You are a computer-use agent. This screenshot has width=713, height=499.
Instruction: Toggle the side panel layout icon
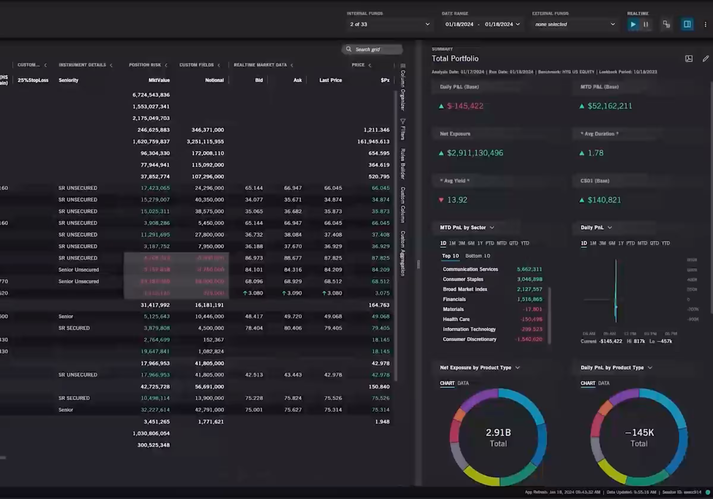687,24
